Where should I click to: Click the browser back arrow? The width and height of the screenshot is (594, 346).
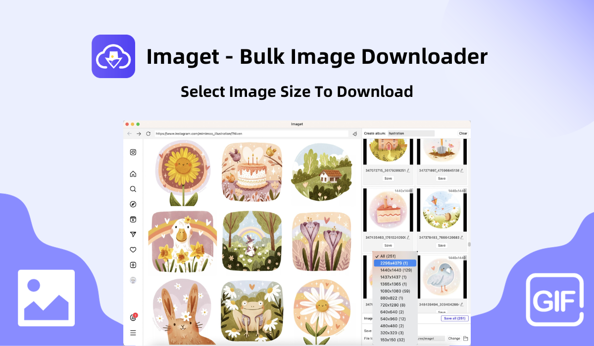pos(130,133)
